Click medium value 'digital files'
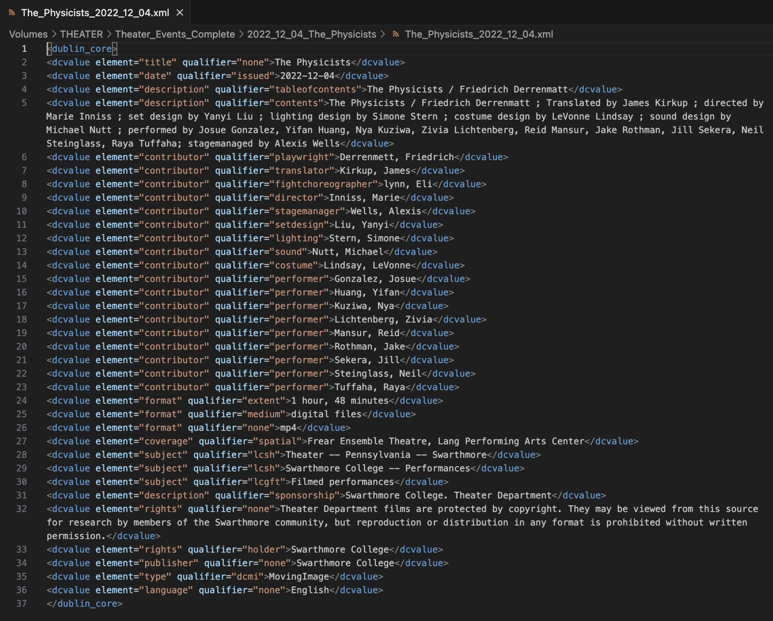This screenshot has width=773, height=621. pos(326,414)
